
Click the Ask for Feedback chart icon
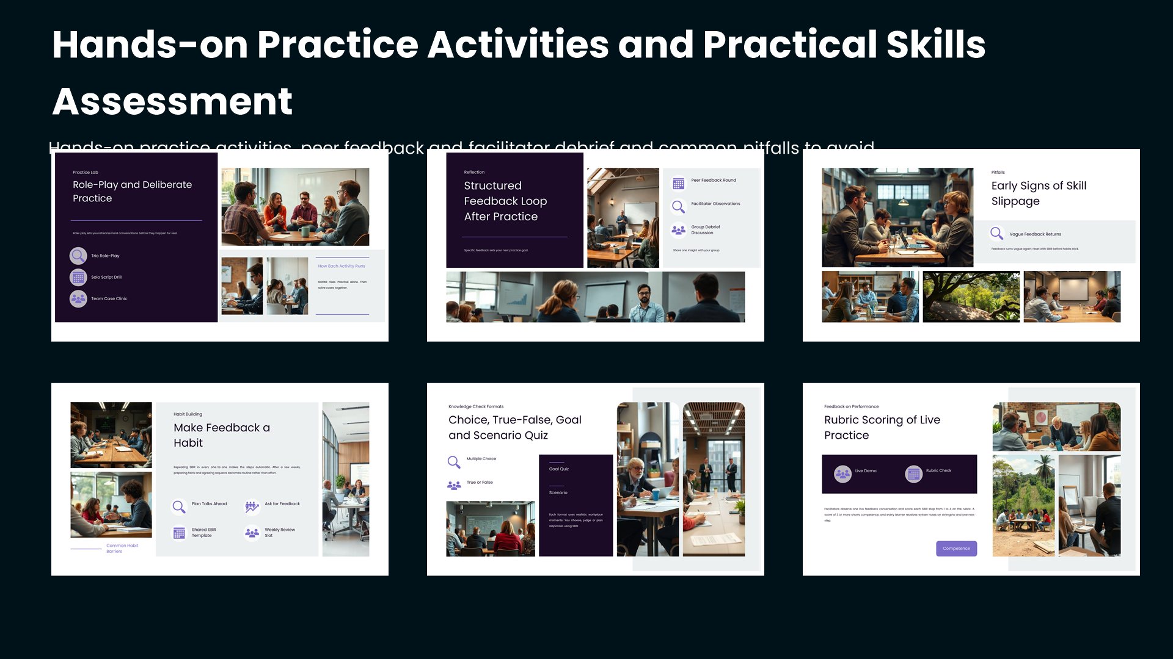click(x=252, y=506)
